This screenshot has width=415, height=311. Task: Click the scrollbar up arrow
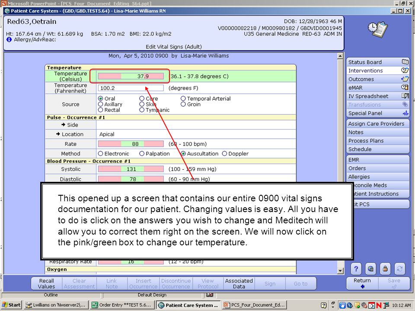tap(340, 56)
